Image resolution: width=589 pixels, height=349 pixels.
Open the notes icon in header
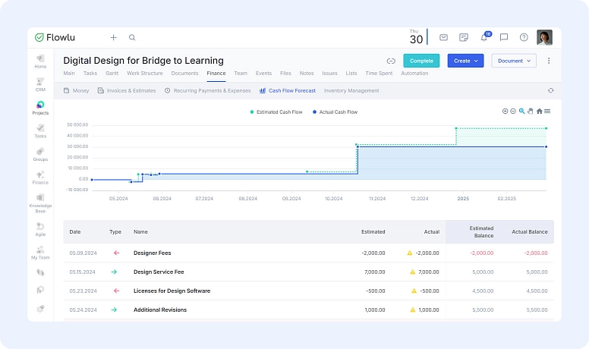point(464,37)
